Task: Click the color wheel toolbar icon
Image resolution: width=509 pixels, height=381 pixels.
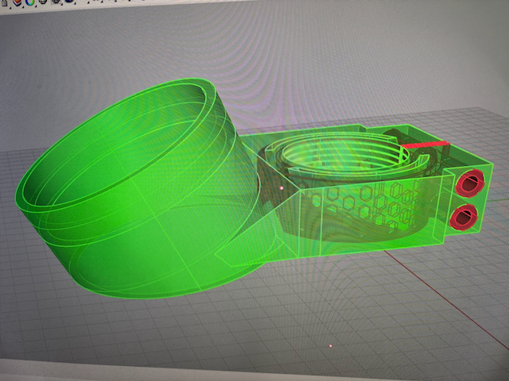Action: pos(30,2)
